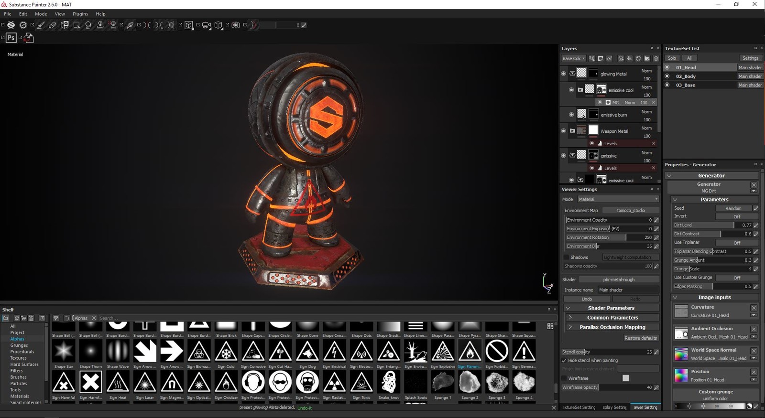Open the Edit menu

pyautogui.click(x=23, y=14)
